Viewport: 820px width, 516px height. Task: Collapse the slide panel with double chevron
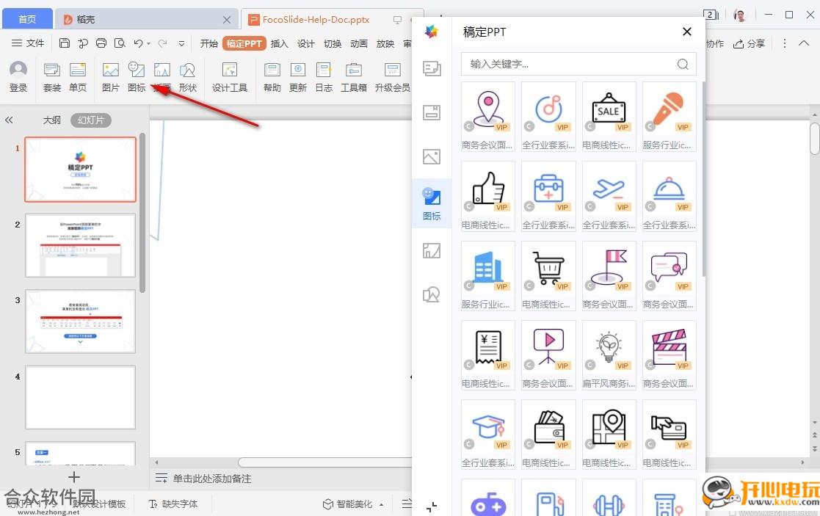point(9,120)
